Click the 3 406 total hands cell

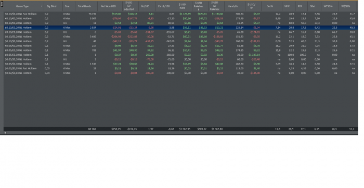coord(93,36)
